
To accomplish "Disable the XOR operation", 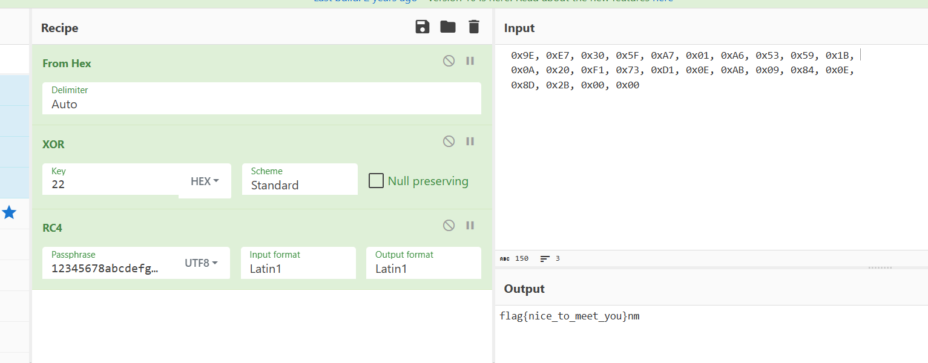I will point(449,141).
